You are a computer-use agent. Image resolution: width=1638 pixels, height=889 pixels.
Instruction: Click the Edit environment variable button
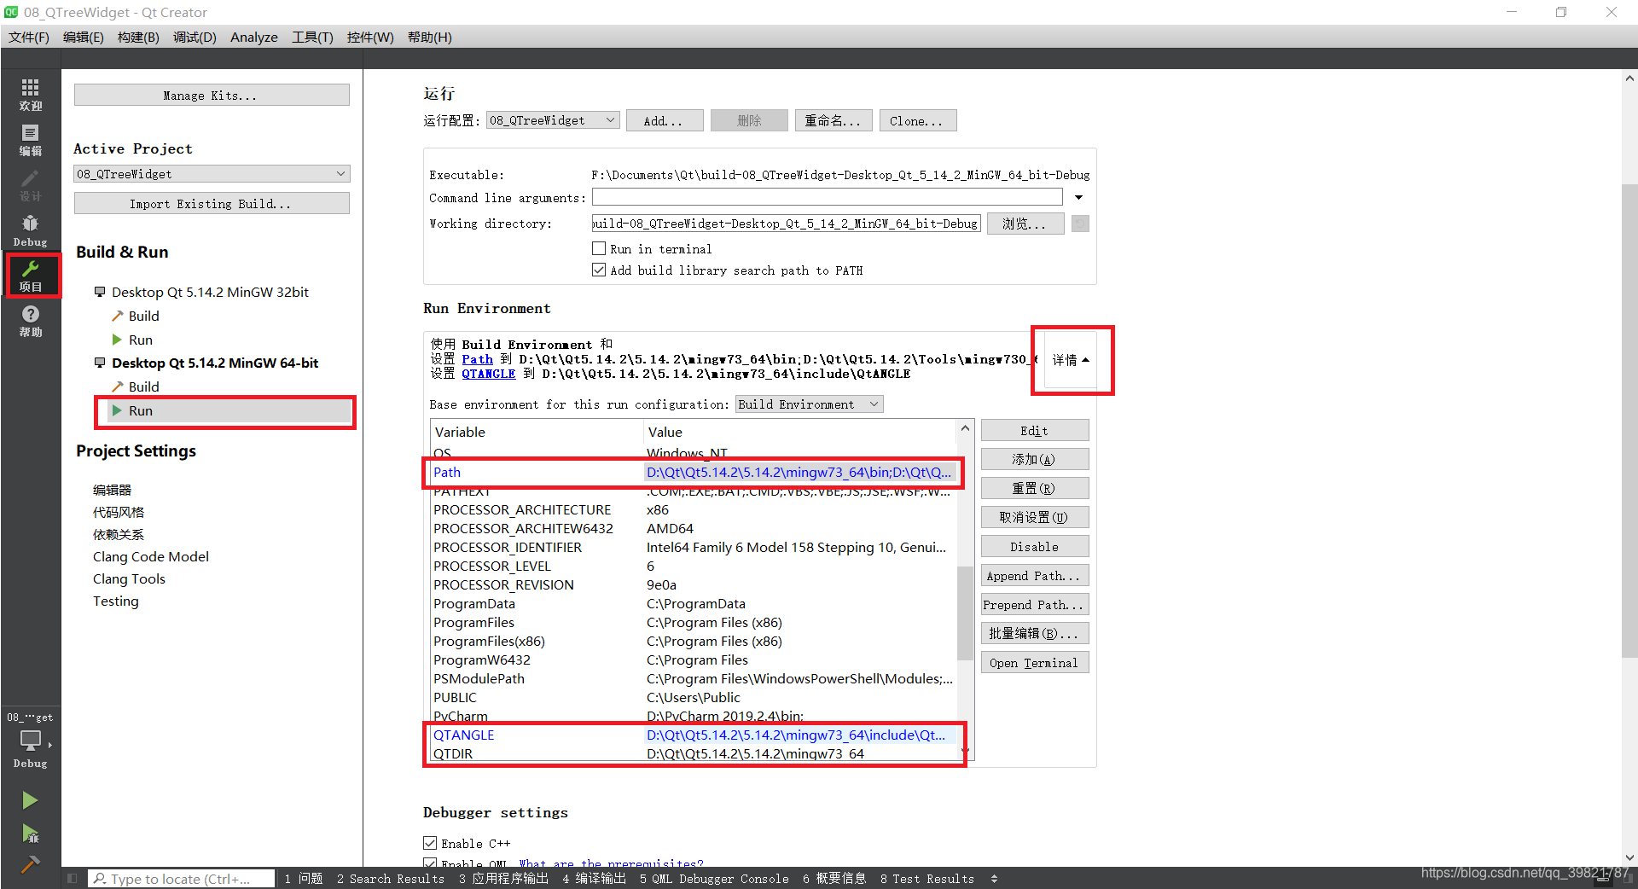tap(1035, 430)
